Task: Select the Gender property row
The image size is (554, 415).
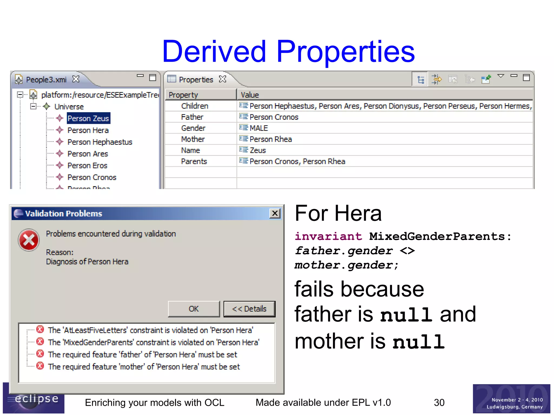Action: coord(349,128)
